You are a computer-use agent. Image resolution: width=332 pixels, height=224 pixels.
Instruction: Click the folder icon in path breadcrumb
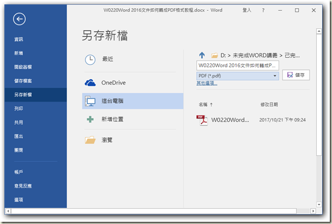tap(214, 56)
